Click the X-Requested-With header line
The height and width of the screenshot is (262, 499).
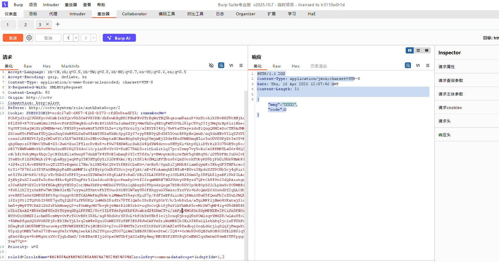(x=45, y=87)
